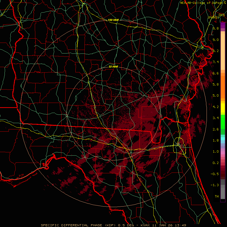Viewport: 227px width, 227px height.
Task: Click the purple swatch atop the color scale
Action: [223, 25]
